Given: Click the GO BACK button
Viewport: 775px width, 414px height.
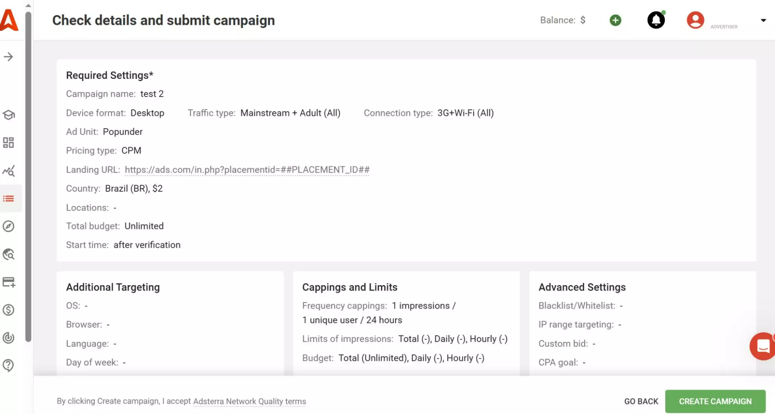Looking at the screenshot, I should [x=641, y=401].
